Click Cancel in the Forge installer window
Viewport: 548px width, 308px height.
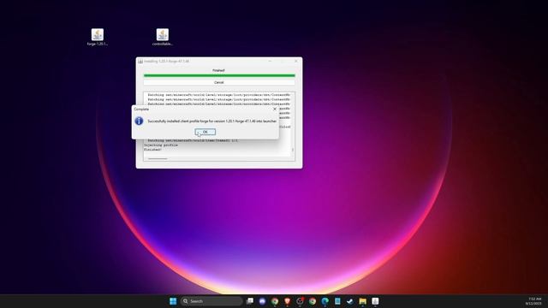point(219,82)
